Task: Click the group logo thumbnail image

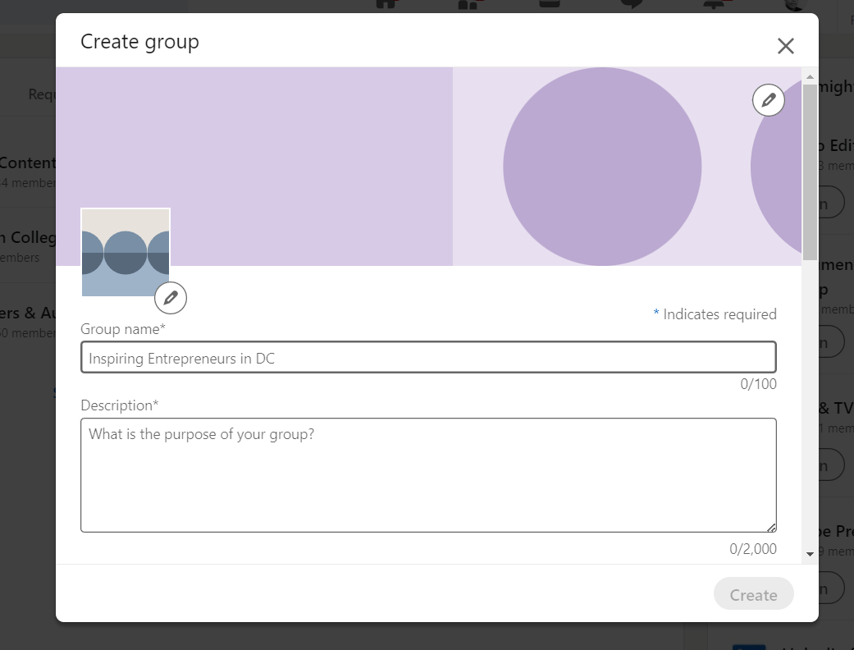Action: (125, 251)
